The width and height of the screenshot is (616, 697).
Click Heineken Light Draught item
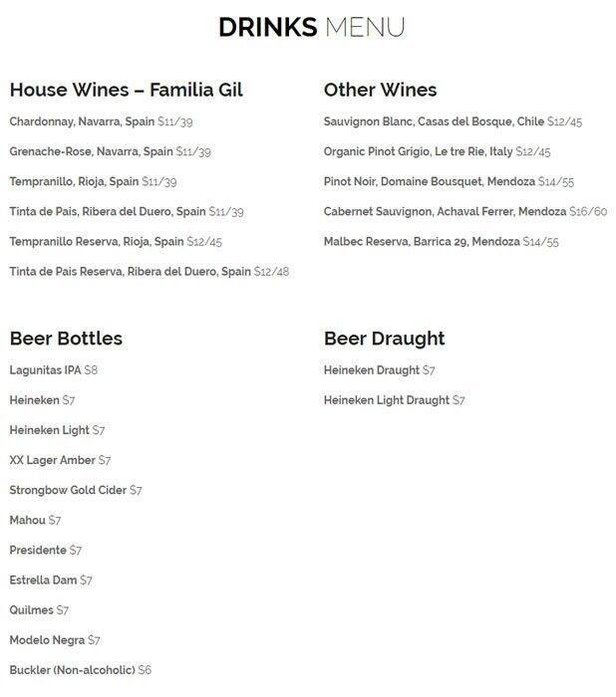(394, 400)
